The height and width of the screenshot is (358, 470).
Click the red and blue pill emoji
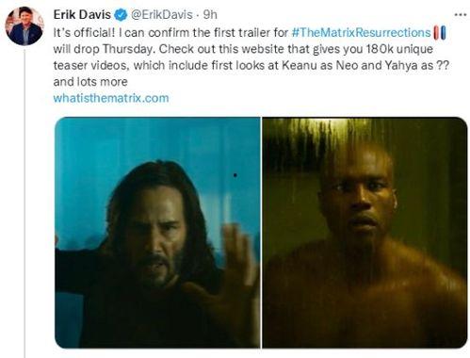[x=440, y=33]
